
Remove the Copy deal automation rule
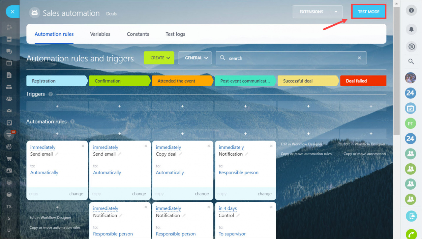click(x=208, y=146)
